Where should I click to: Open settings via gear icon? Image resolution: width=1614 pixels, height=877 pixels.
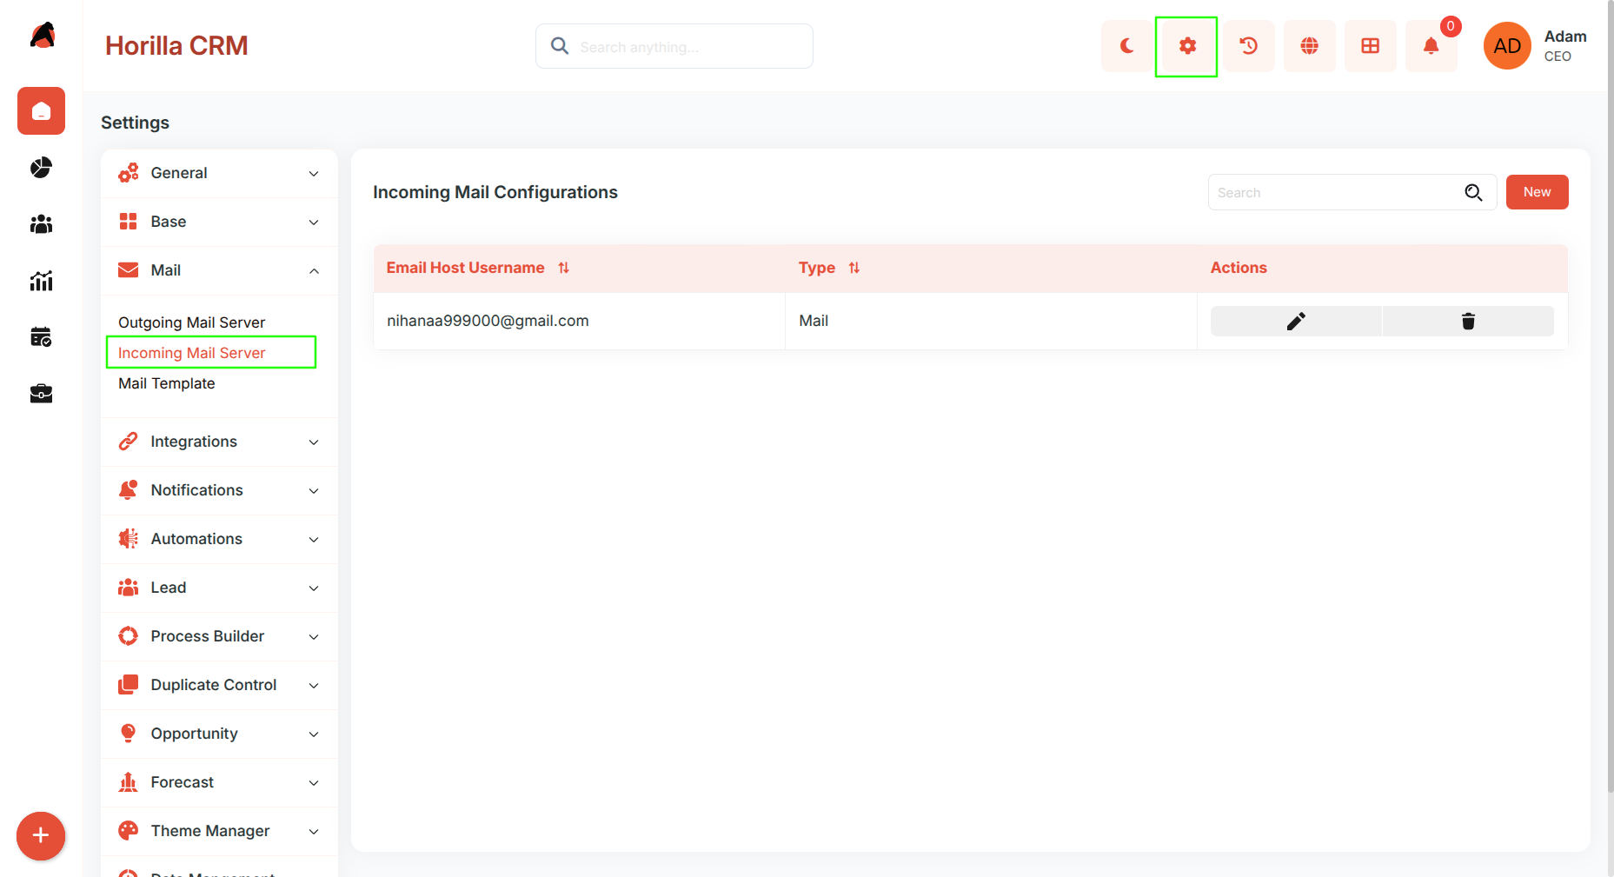click(1187, 46)
